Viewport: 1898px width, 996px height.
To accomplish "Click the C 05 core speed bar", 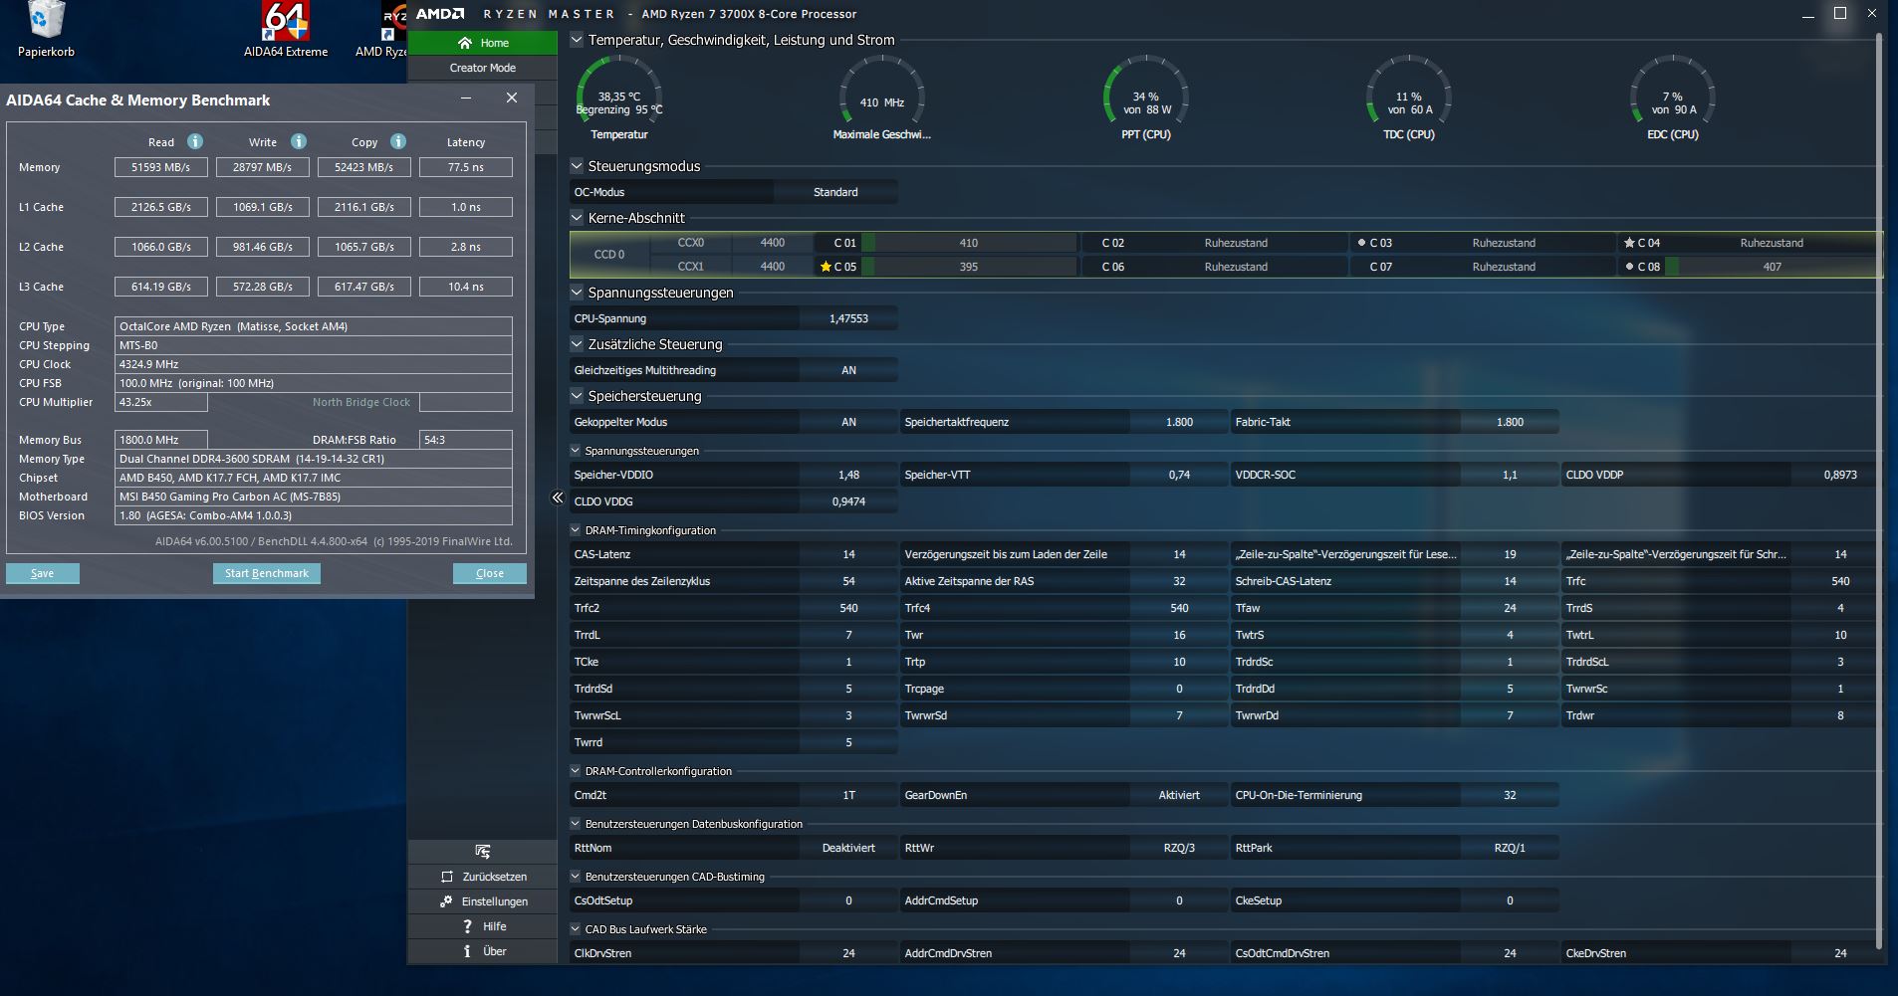I will pos(969,267).
